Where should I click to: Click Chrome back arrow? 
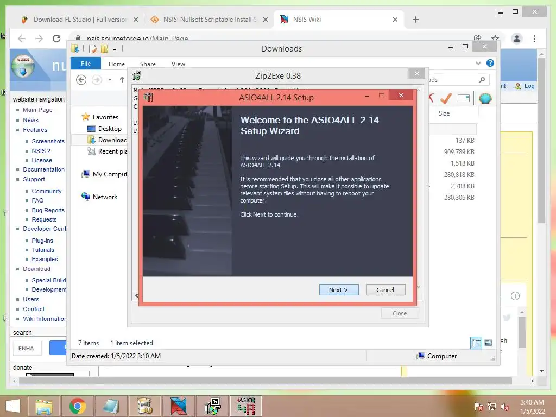click(x=22, y=39)
